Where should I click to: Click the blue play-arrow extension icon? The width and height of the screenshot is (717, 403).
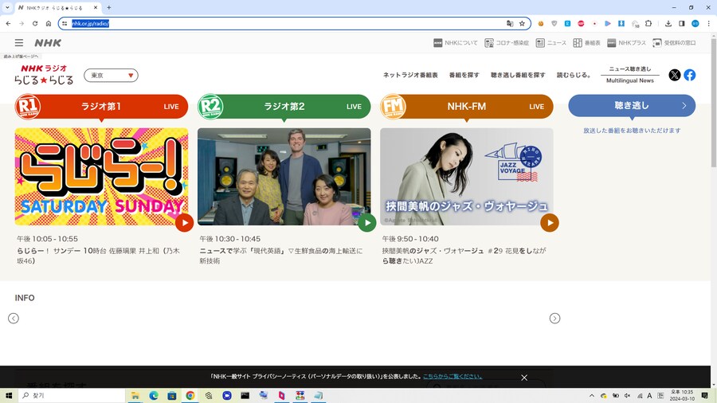tap(608, 23)
